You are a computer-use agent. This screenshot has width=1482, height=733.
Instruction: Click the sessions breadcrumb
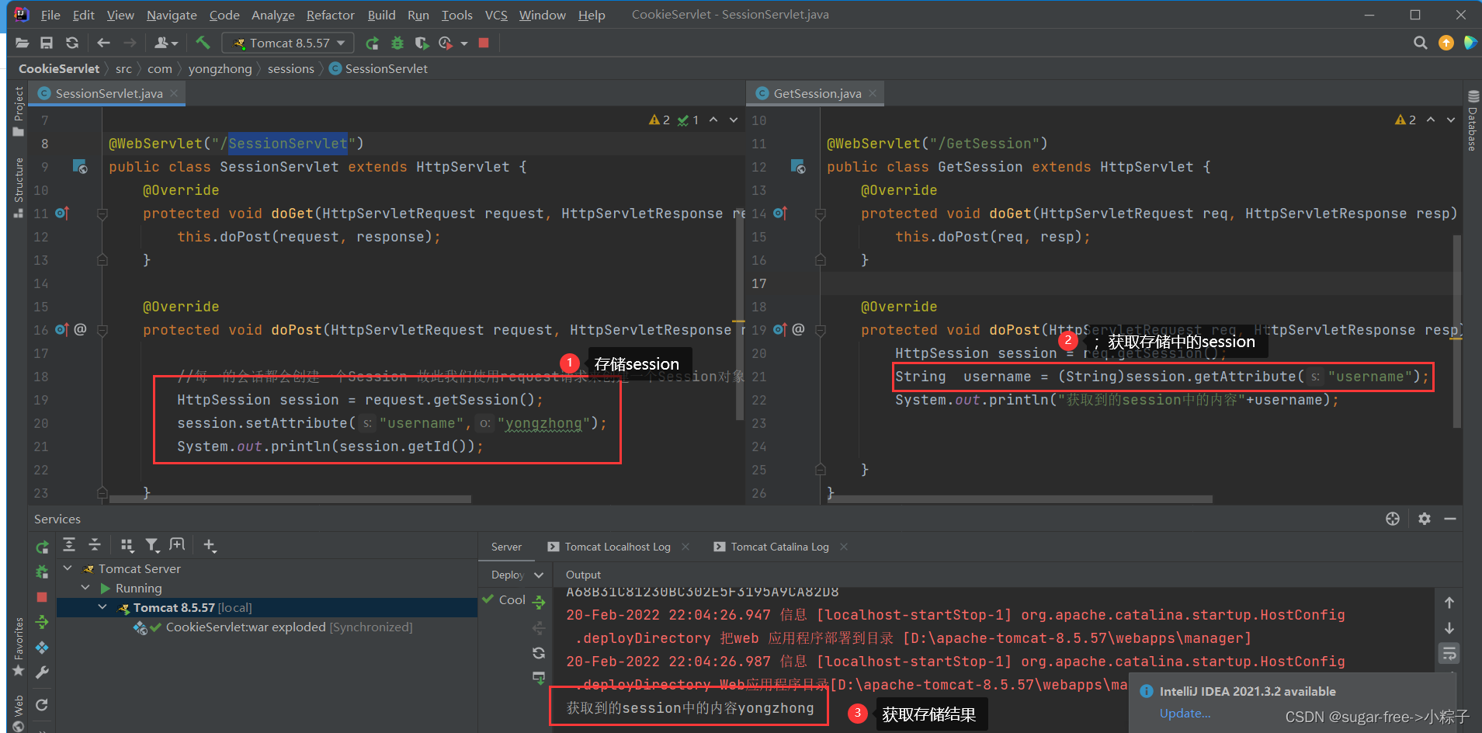pos(290,68)
